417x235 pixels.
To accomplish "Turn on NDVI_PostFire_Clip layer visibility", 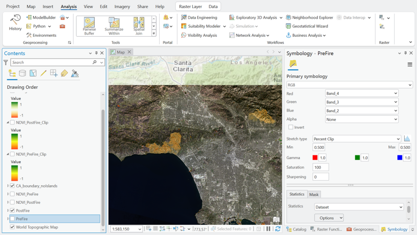I will coord(12,122).
